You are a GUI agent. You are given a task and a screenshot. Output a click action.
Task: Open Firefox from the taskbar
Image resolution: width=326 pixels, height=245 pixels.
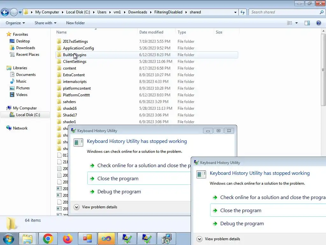tap(67, 239)
